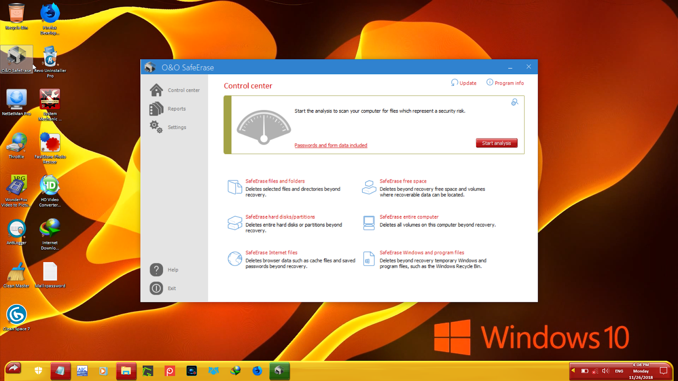The image size is (678, 381).
Task: Open SafeErase entire computer link
Action: click(x=409, y=217)
